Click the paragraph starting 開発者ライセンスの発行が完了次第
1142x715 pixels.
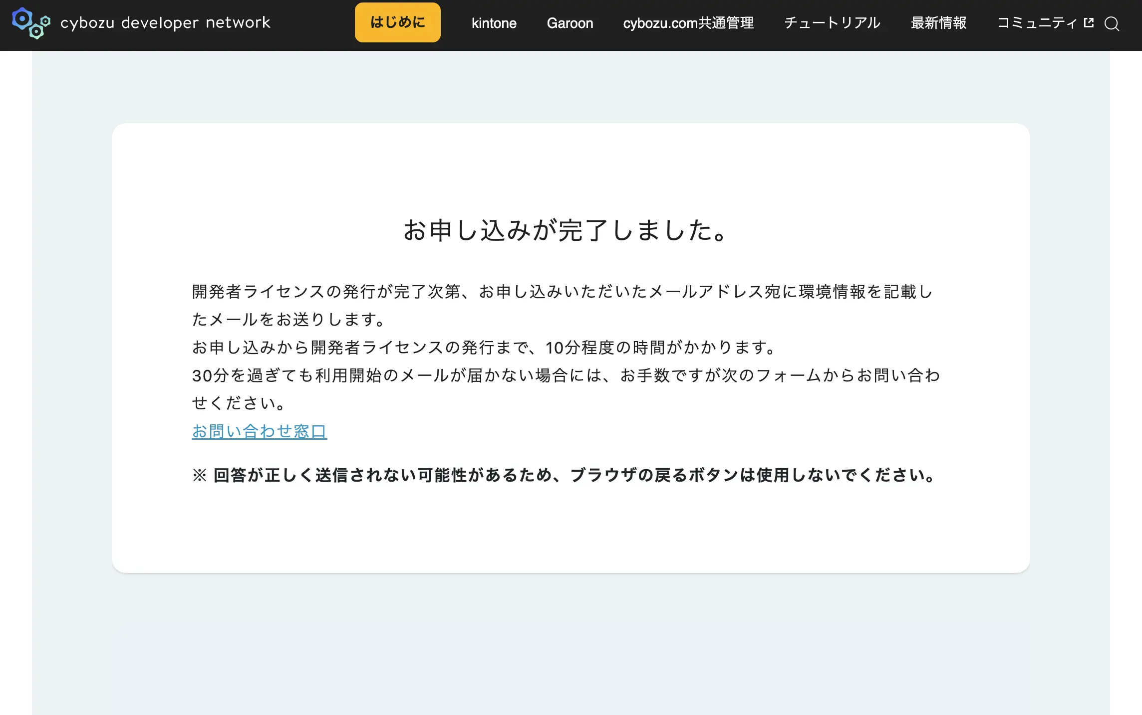click(x=563, y=306)
